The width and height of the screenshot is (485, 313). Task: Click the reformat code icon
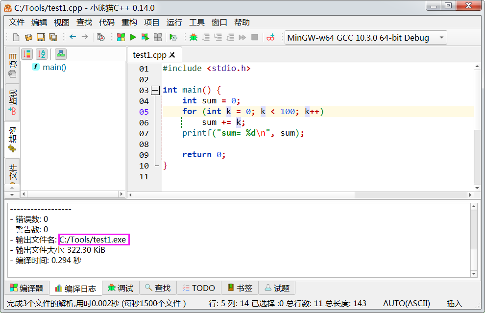[101, 37]
